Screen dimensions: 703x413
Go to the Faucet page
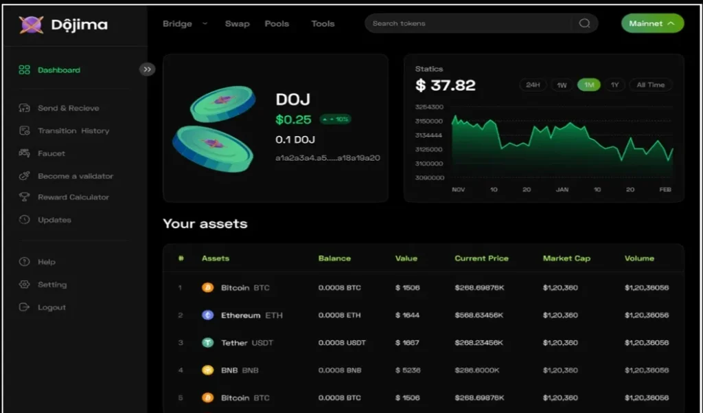coord(51,153)
